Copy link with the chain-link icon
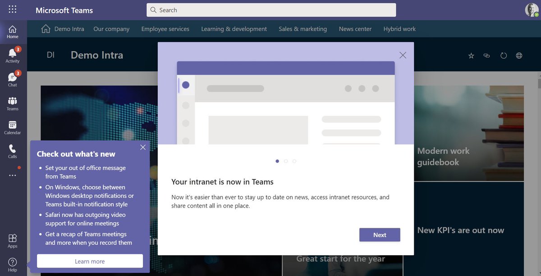The image size is (541, 276). (487, 55)
